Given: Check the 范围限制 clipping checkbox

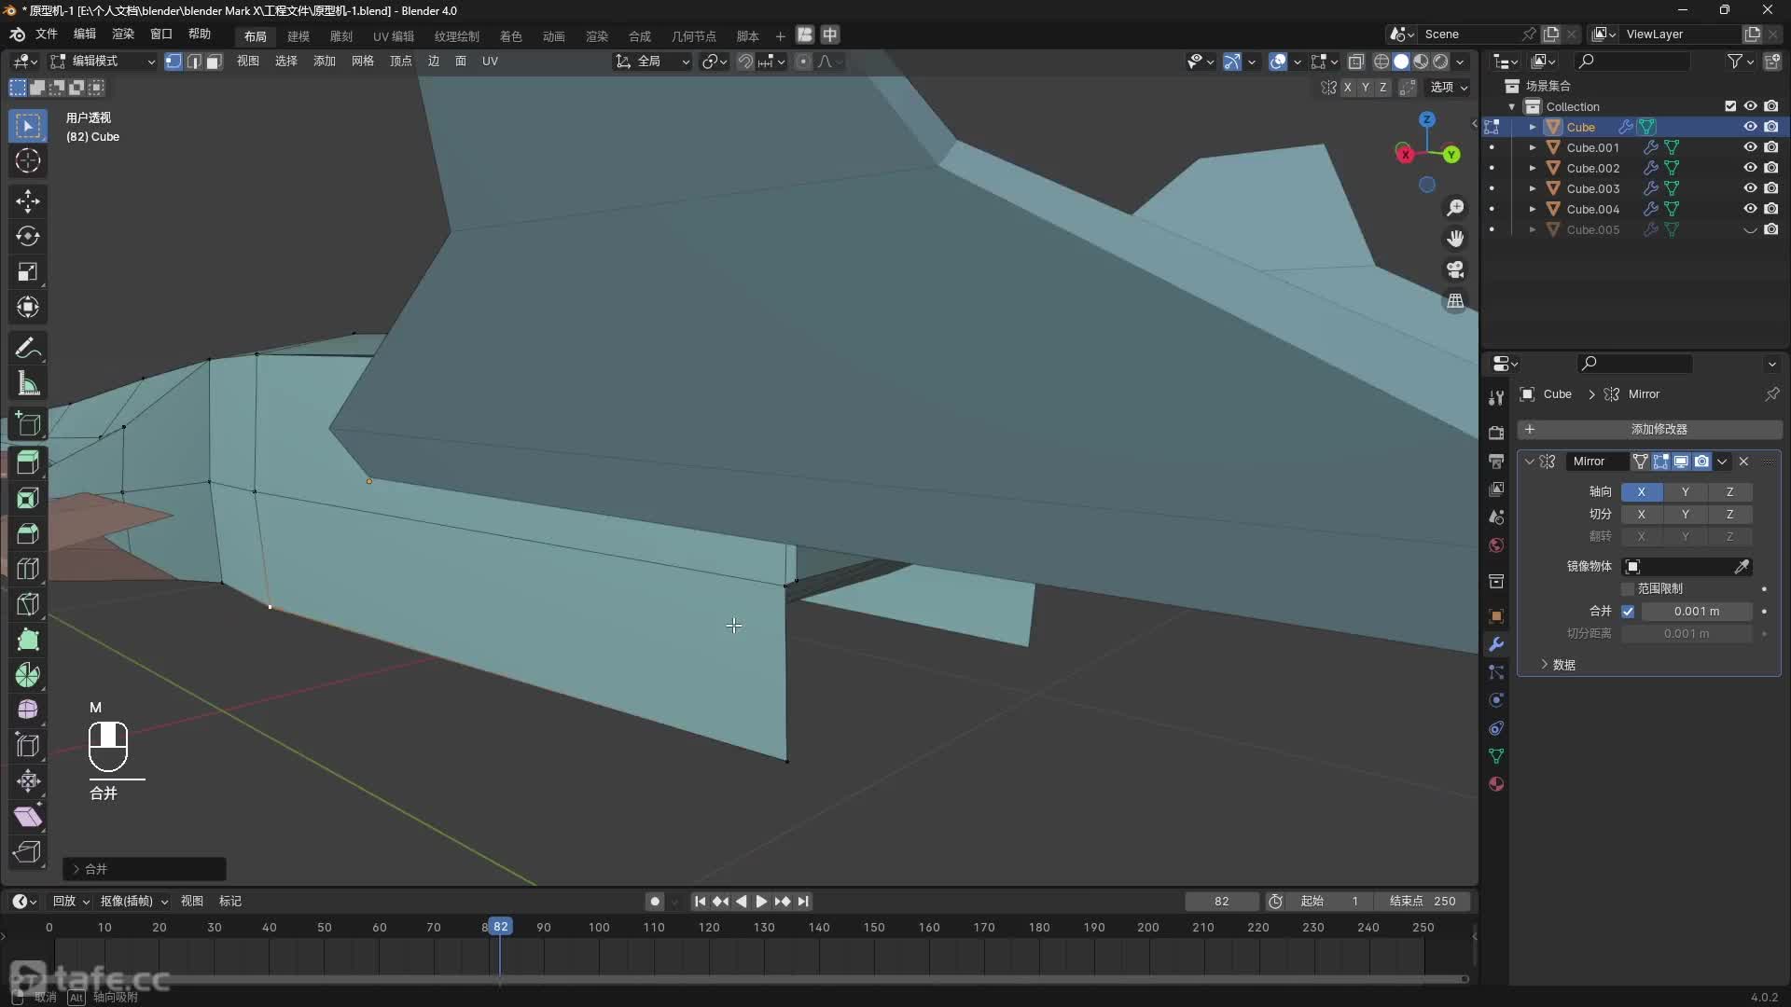Looking at the screenshot, I should 1628,589.
